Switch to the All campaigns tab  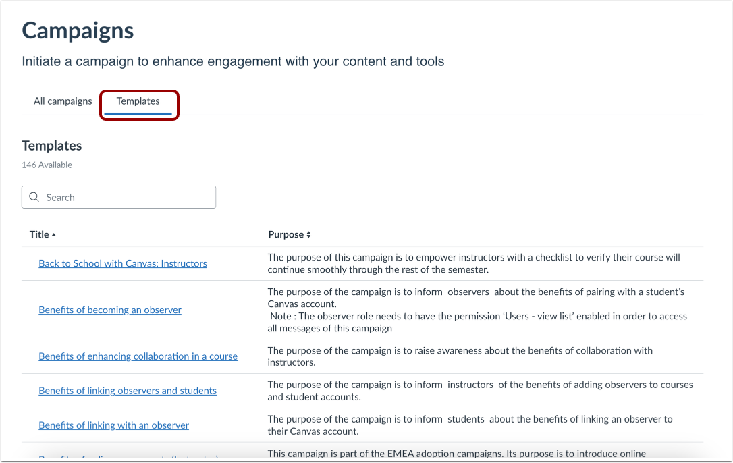(x=63, y=101)
